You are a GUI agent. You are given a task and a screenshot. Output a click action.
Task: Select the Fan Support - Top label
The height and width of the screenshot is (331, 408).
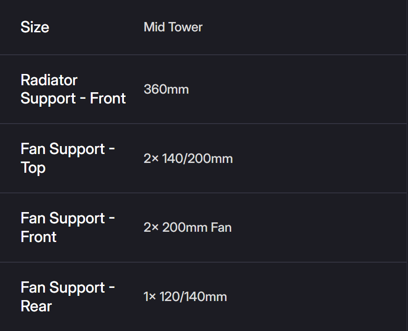[x=67, y=158]
